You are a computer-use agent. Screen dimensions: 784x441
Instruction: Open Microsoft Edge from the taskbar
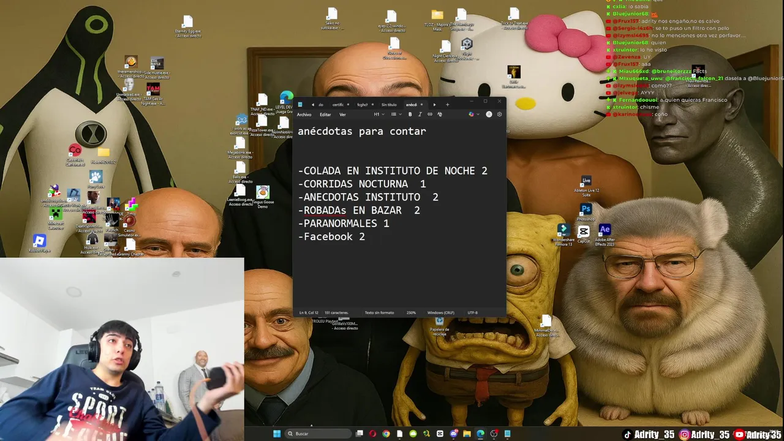[480, 434]
